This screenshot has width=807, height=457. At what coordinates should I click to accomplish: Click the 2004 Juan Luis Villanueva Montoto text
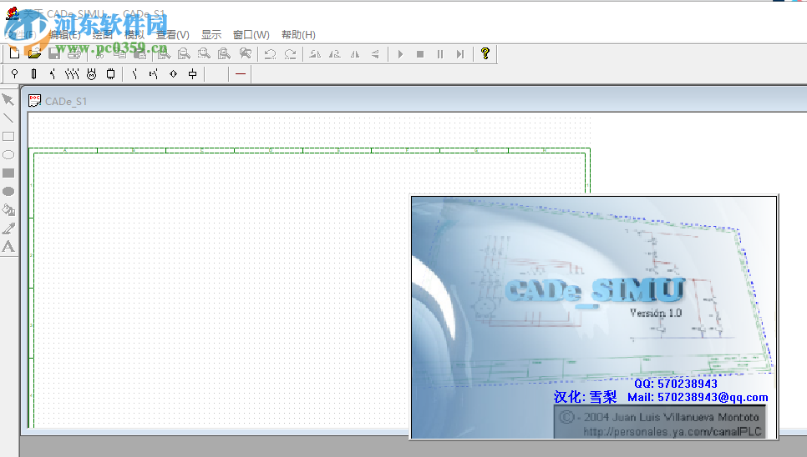[660, 417]
